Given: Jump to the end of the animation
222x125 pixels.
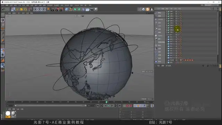Looking at the screenshot, I should [x=120, y=106].
